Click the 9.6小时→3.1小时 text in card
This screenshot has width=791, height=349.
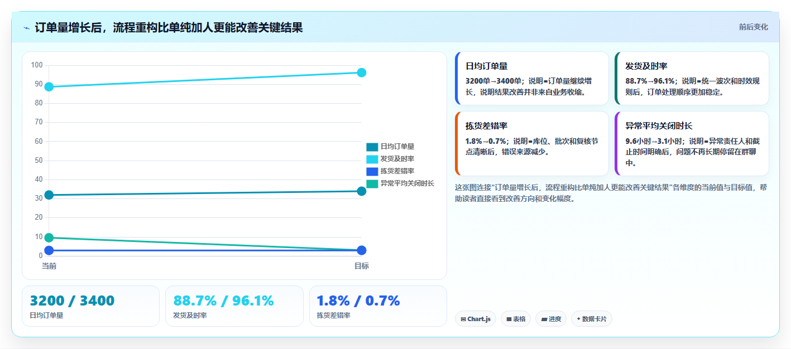tap(654, 141)
